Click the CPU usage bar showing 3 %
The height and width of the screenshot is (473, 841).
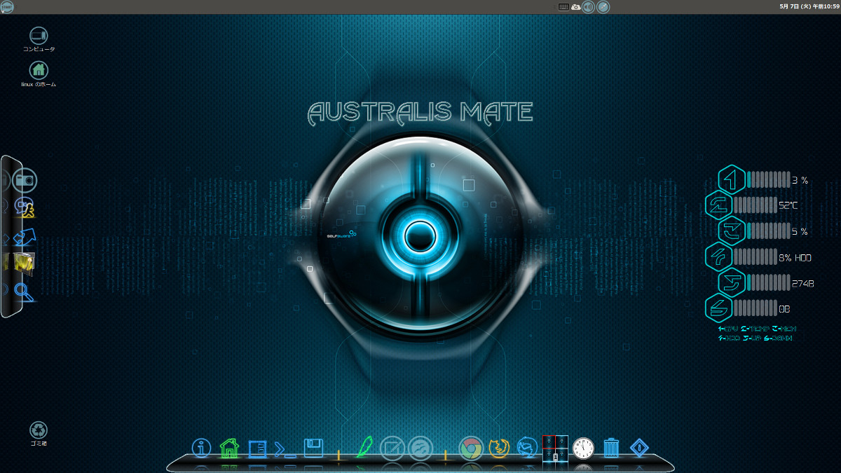click(x=767, y=179)
